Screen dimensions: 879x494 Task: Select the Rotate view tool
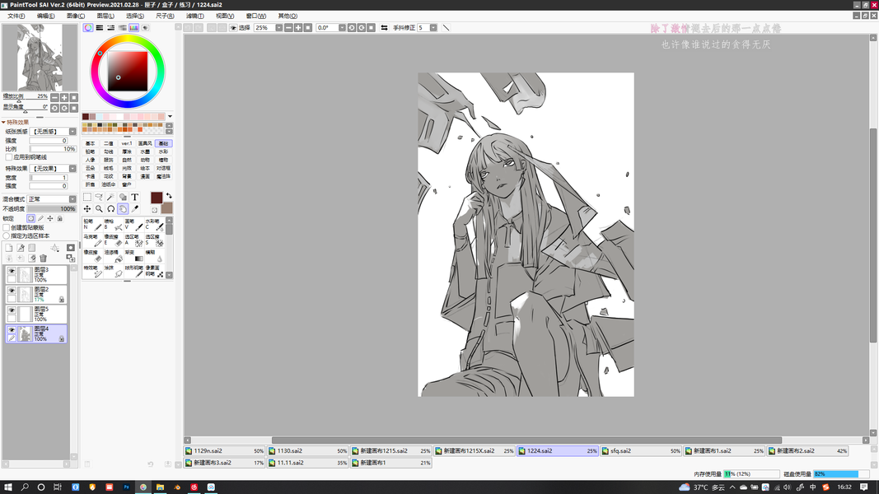111,209
